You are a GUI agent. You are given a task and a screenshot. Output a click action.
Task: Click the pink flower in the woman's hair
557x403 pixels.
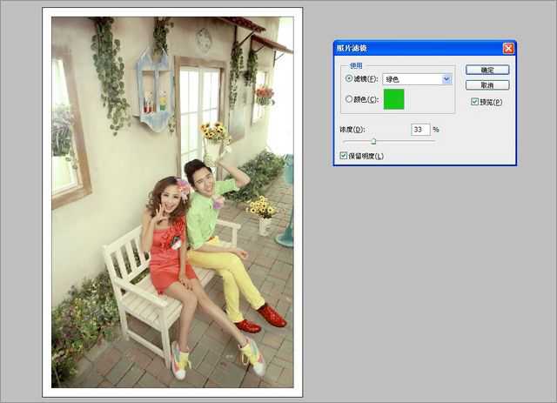coord(183,185)
